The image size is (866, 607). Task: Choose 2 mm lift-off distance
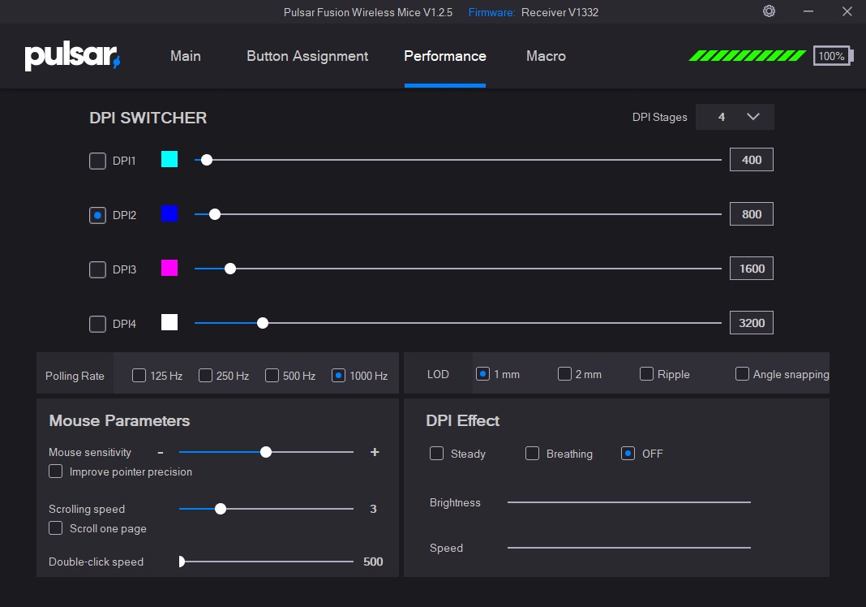pos(565,374)
